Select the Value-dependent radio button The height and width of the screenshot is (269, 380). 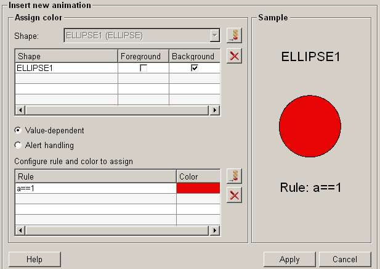coord(18,131)
